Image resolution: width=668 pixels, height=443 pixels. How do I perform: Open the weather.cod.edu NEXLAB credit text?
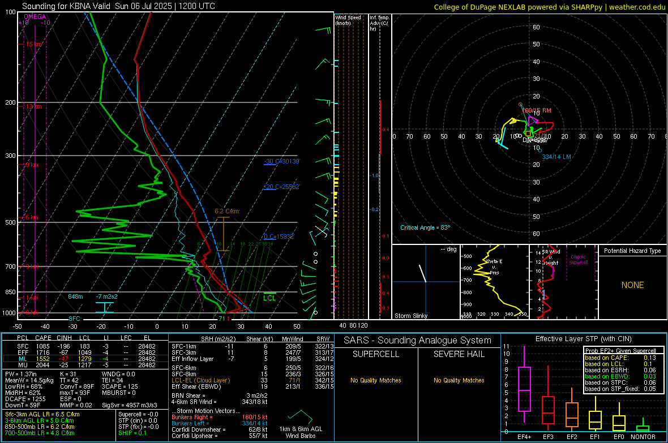pyautogui.click(x=549, y=7)
